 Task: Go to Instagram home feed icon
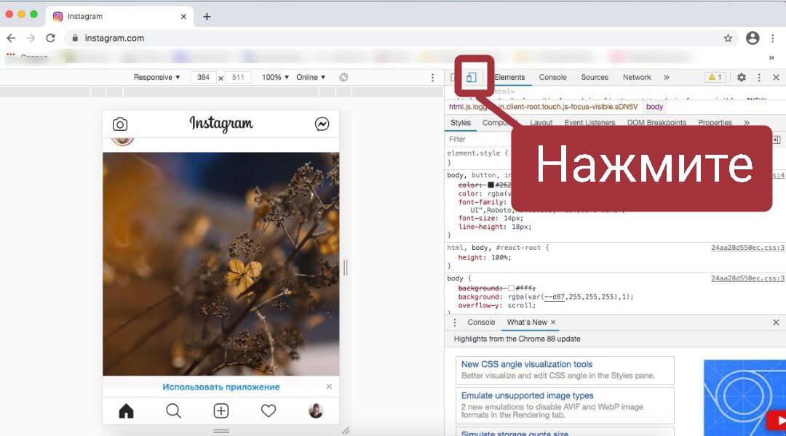coord(127,411)
